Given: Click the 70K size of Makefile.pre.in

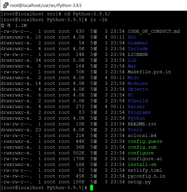Looking at the screenshot, I should pos(80,72).
